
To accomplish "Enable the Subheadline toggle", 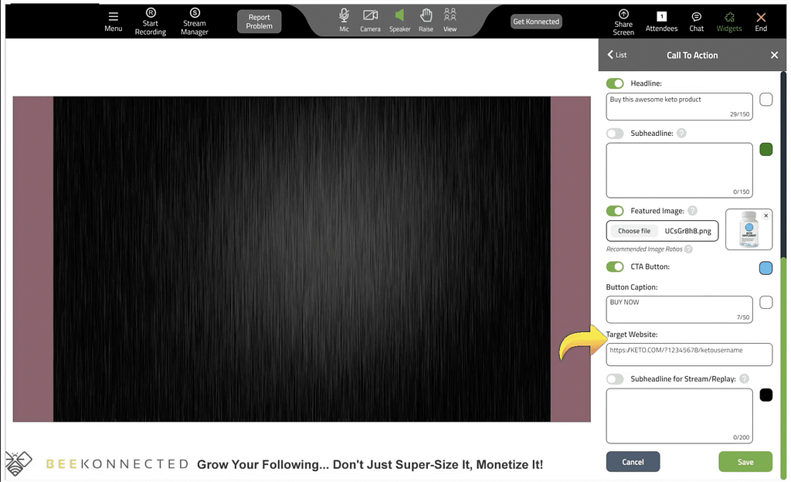I will coord(615,134).
